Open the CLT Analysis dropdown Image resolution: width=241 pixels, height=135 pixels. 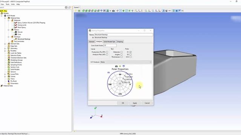point(126,62)
